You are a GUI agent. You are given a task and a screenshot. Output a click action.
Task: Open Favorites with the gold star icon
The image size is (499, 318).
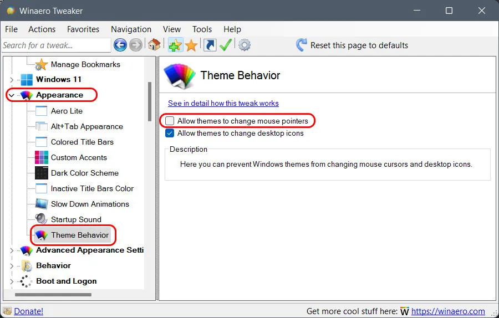click(191, 45)
